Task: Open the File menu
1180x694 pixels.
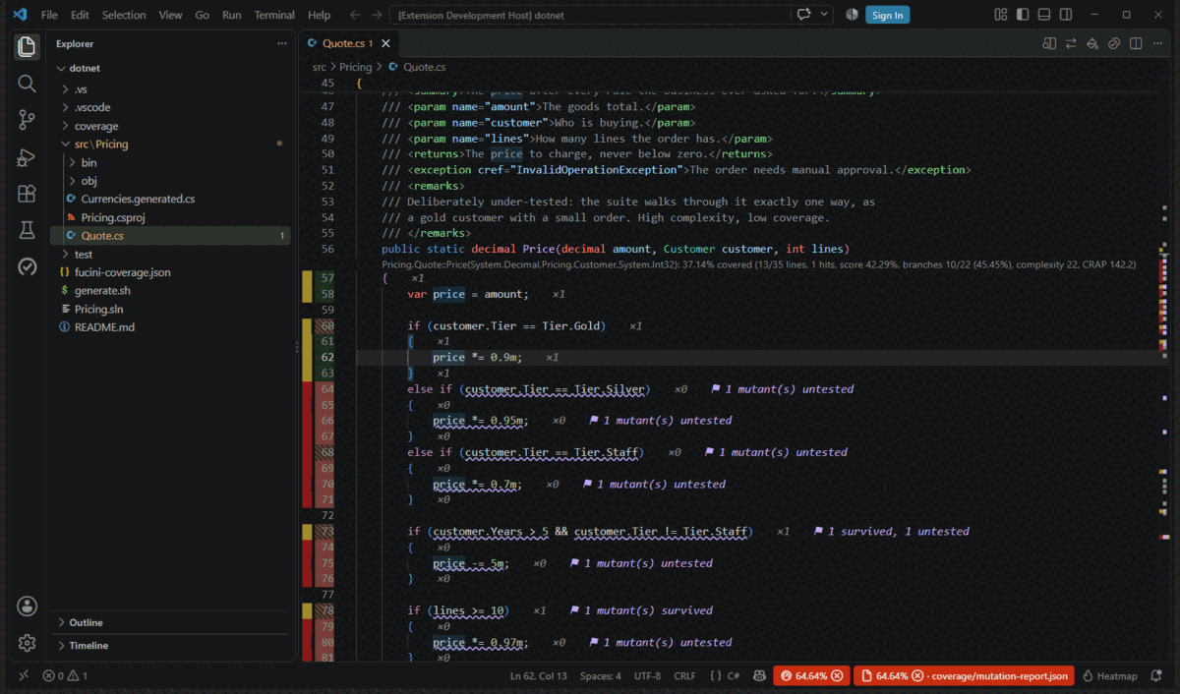Action: [49, 15]
